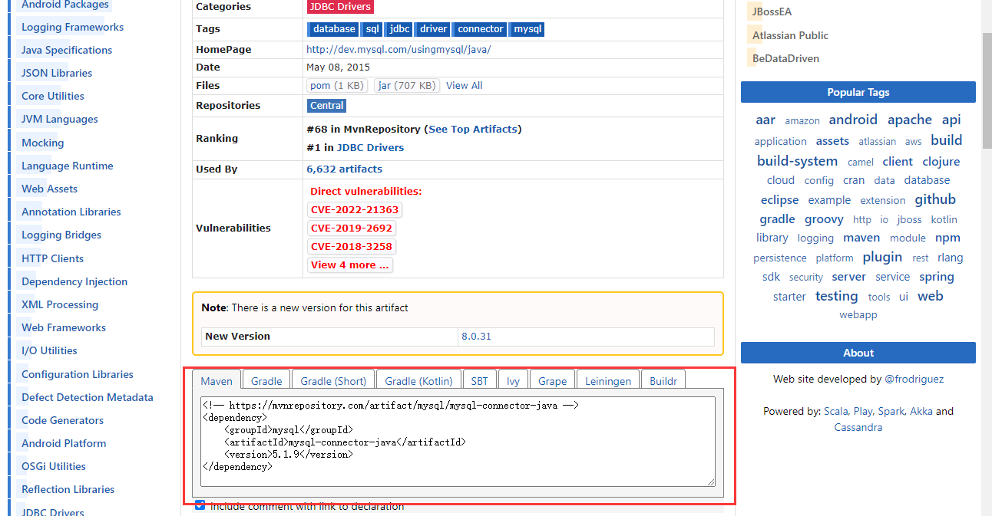Viewport: 992px width, 516px height.
Task: Click the View All files link
Action: tap(465, 85)
